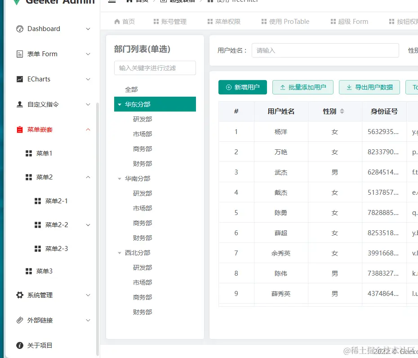Expand the 外部链接 menu chevron

[x=88, y=320]
